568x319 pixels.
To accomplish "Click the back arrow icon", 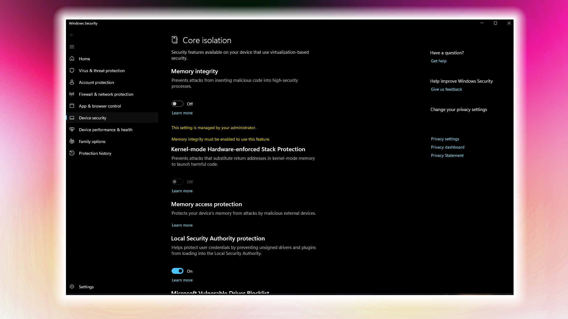I will coord(72,35).
